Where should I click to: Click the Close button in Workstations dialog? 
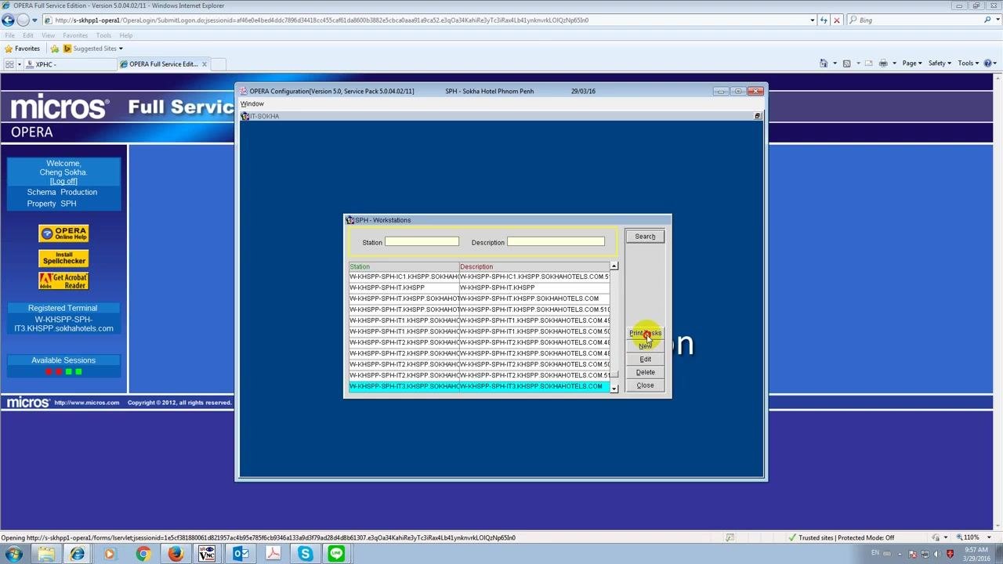tap(645, 385)
